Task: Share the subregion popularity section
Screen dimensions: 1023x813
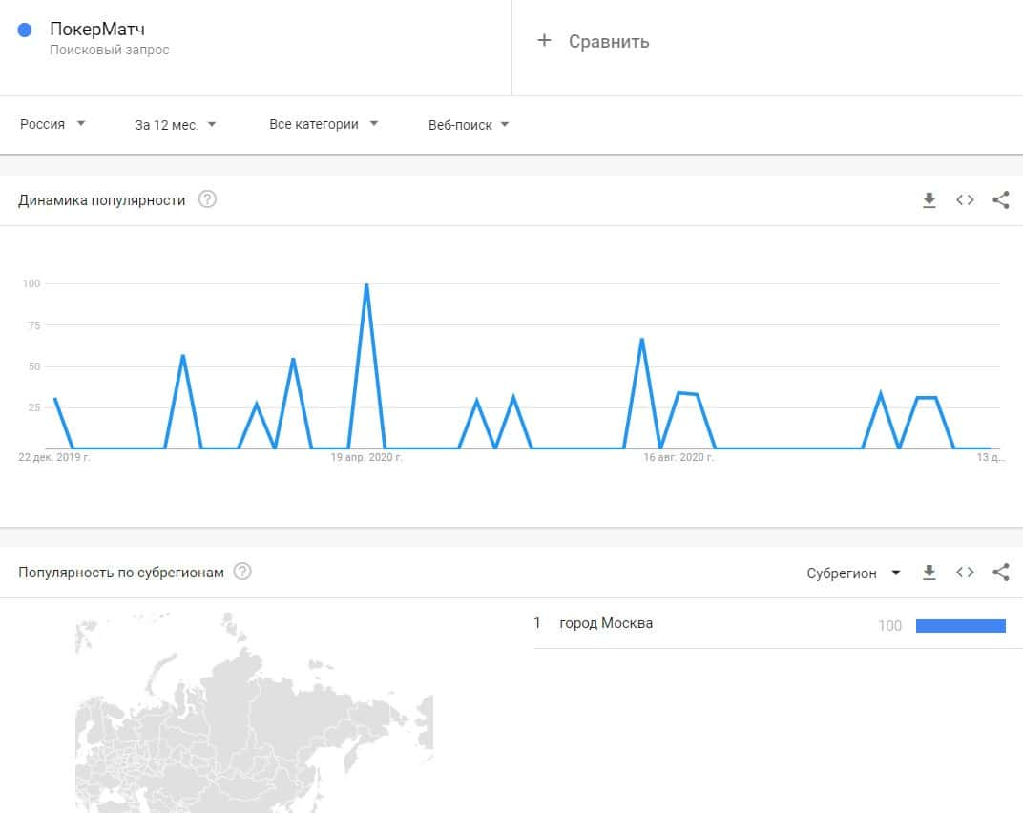Action: (x=1001, y=573)
